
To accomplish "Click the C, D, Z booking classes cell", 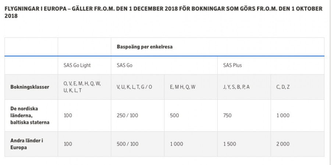I will tap(283, 87).
